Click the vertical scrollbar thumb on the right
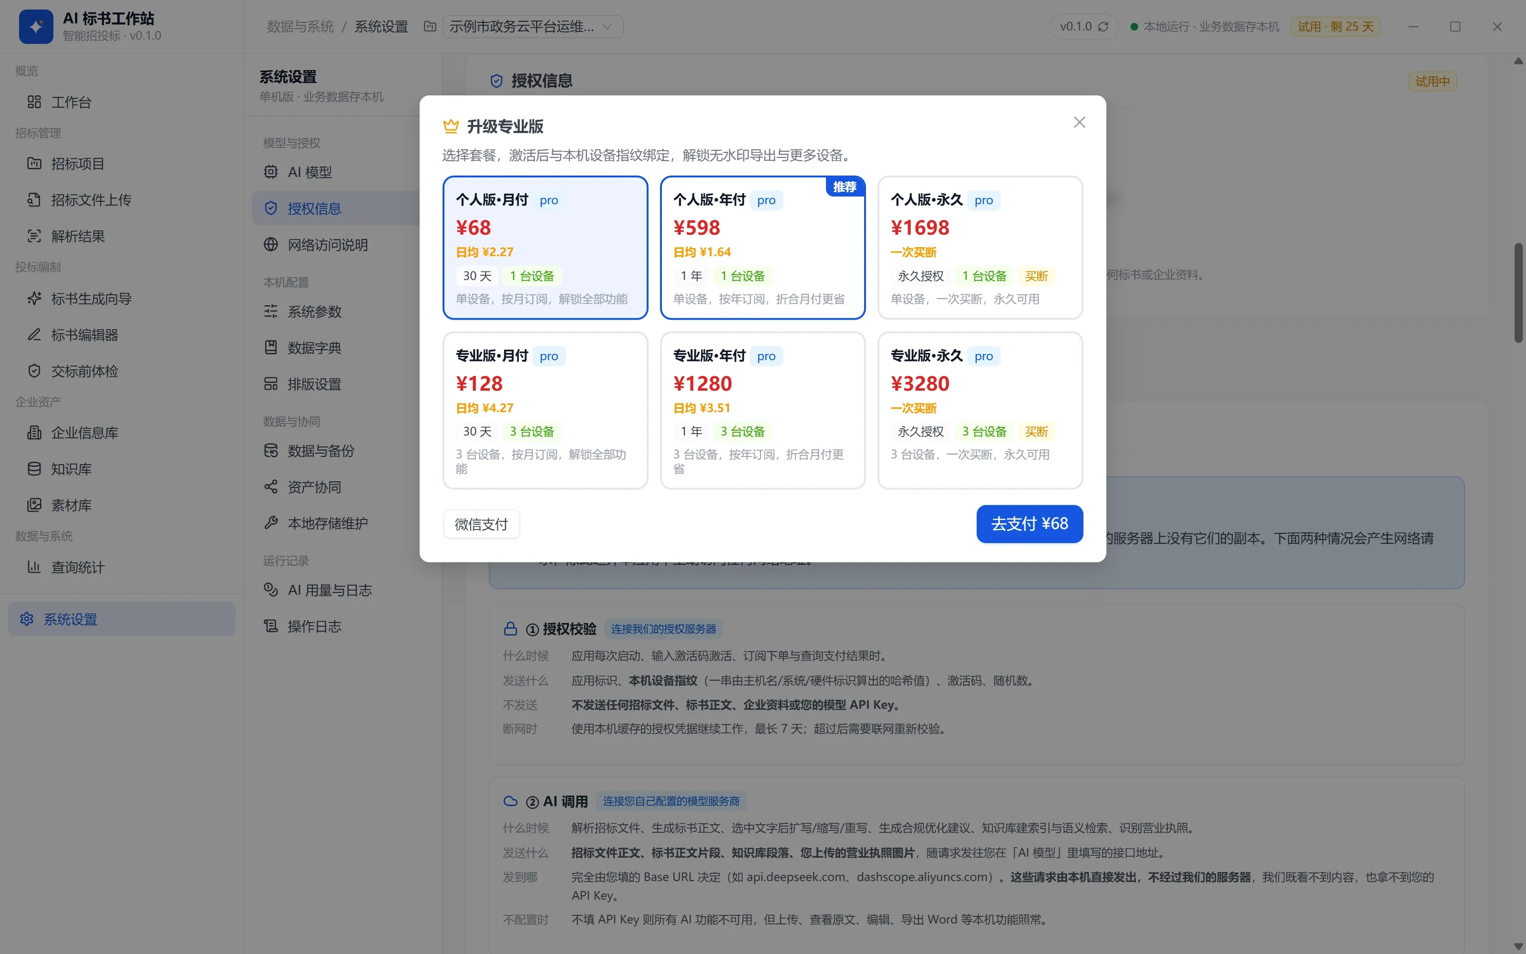 1518,293
